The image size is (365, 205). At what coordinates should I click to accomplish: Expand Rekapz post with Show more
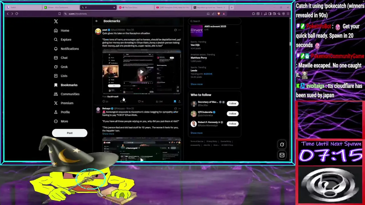pyautogui.click(x=108, y=134)
